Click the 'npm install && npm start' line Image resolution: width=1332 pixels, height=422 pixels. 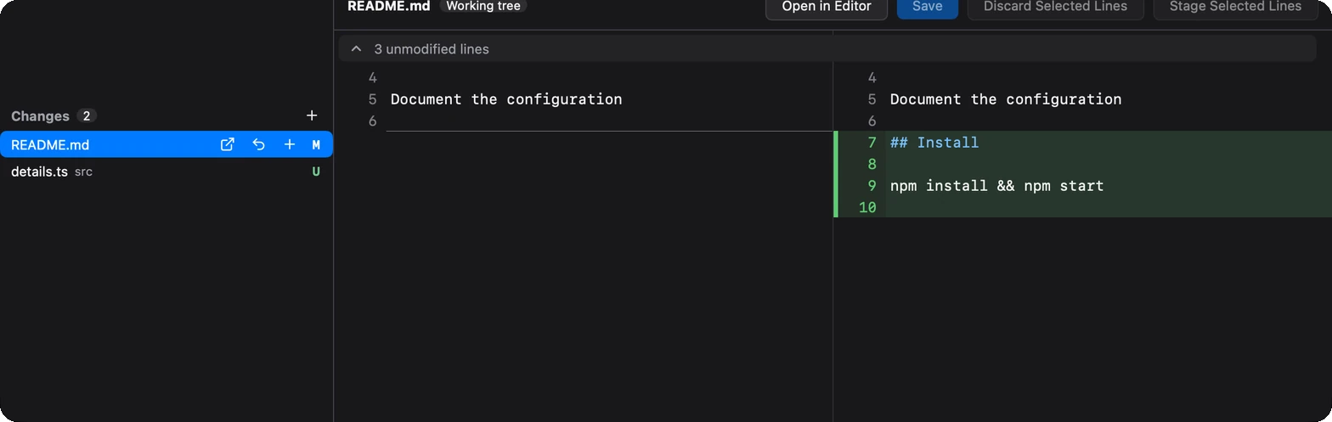(997, 185)
